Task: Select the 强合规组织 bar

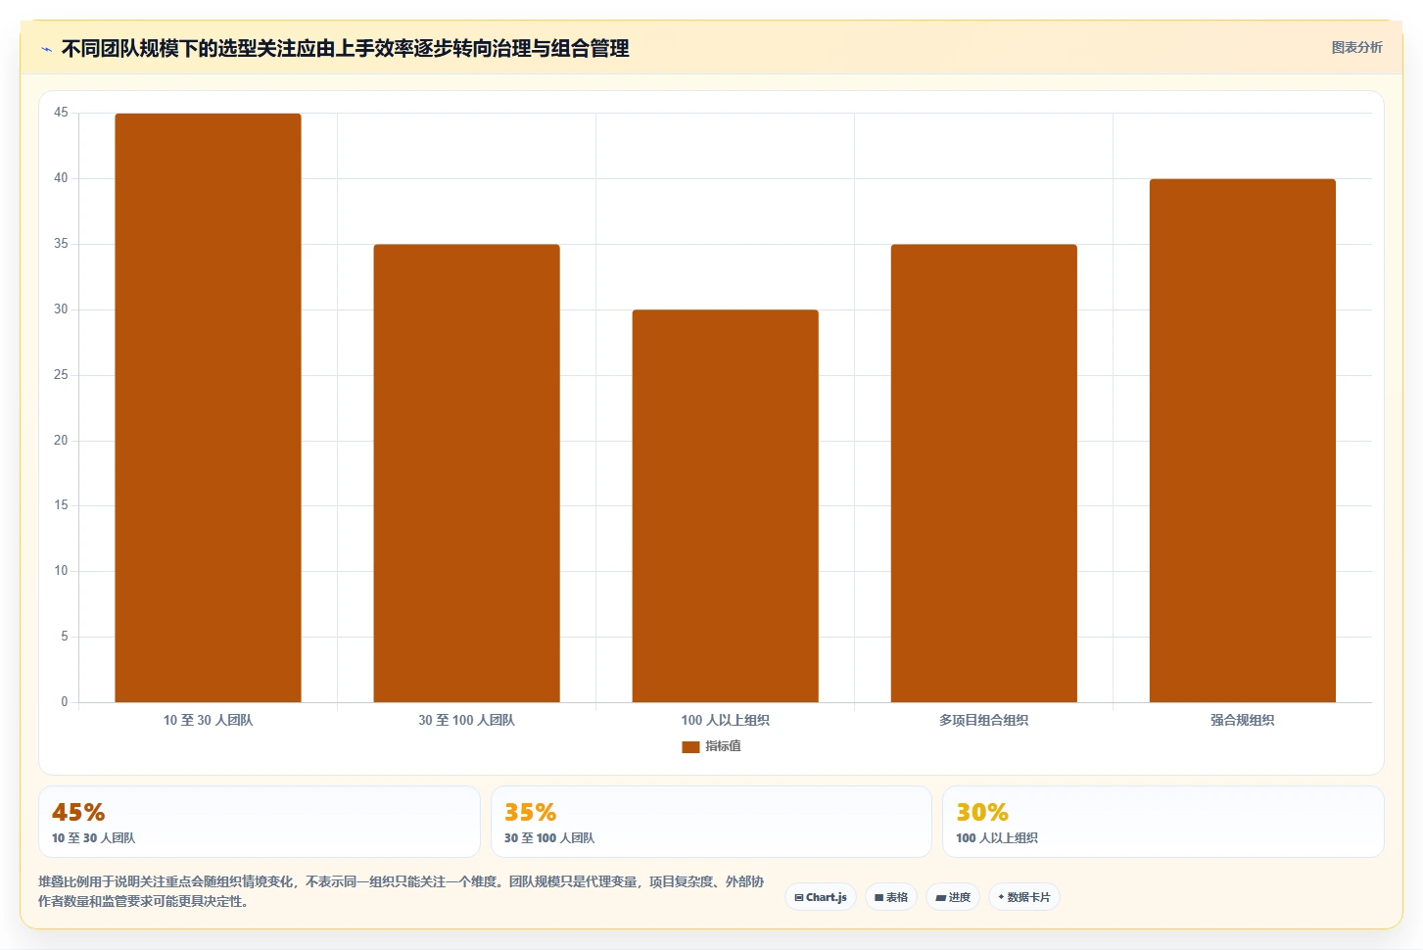Action: click(x=1242, y=441)
